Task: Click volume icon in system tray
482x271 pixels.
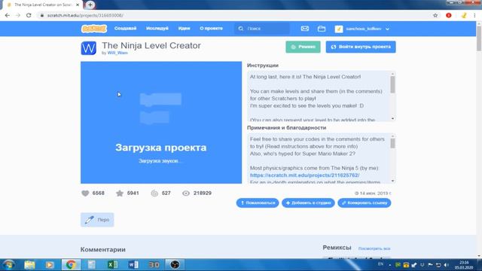Action: [x=447, y=265]
